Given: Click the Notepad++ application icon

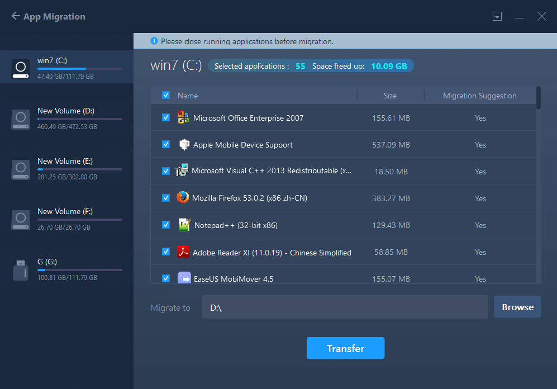Looking at the screenshot, I should click(184, 225).
